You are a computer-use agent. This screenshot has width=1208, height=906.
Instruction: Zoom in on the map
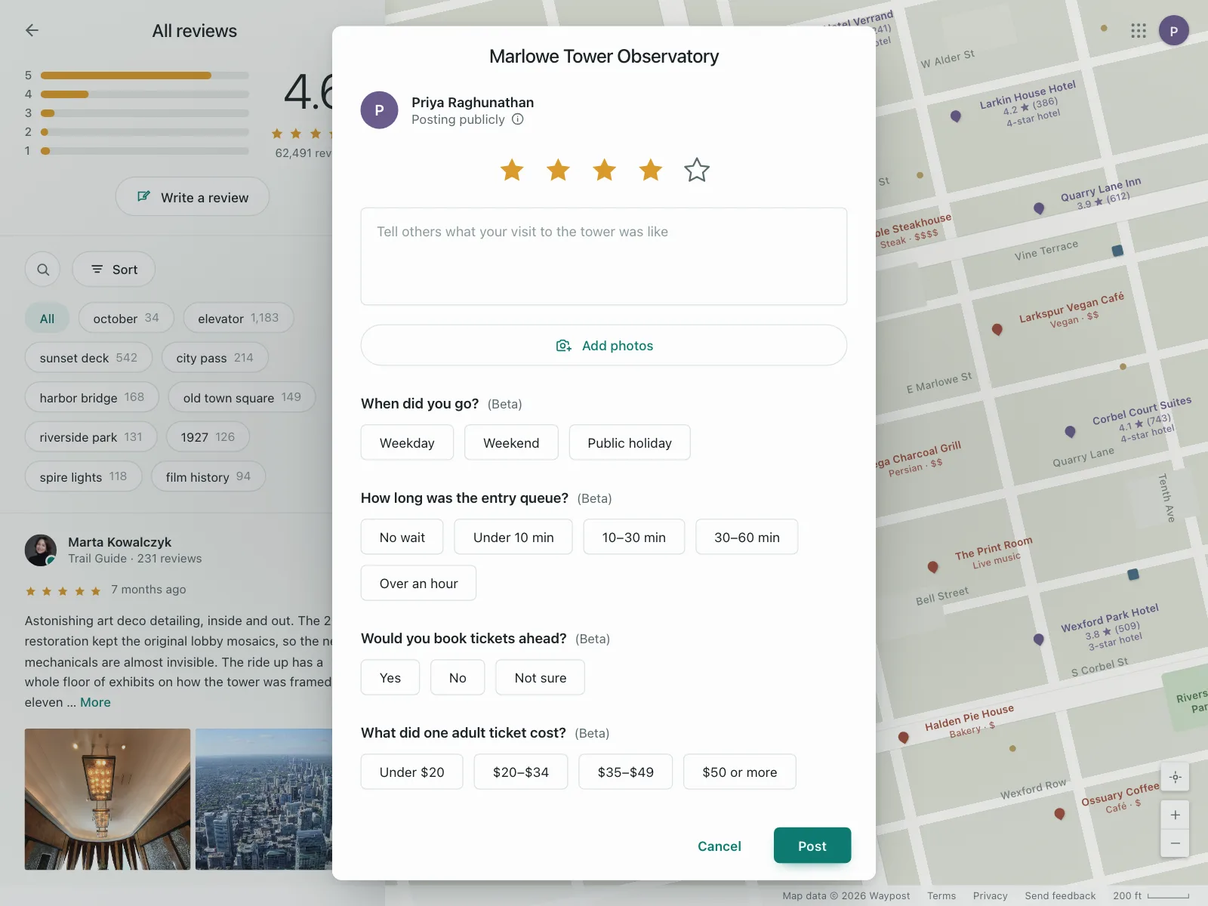coord(1176,815)
